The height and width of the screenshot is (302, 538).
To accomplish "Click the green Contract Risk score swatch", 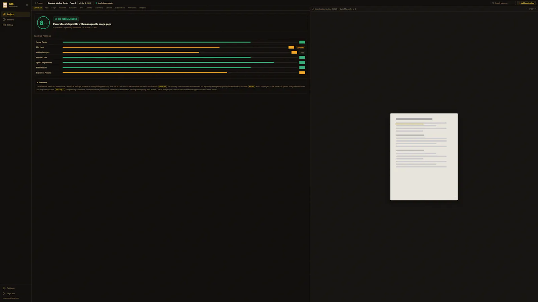I will (302, 57).
